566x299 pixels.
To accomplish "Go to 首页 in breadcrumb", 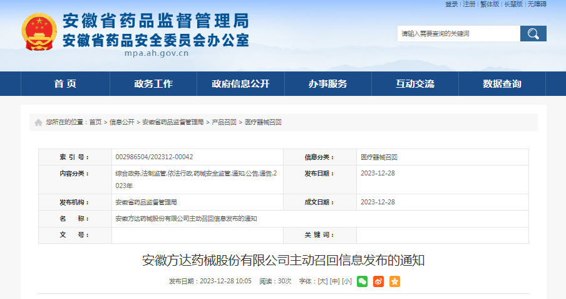I will point(95,122).
